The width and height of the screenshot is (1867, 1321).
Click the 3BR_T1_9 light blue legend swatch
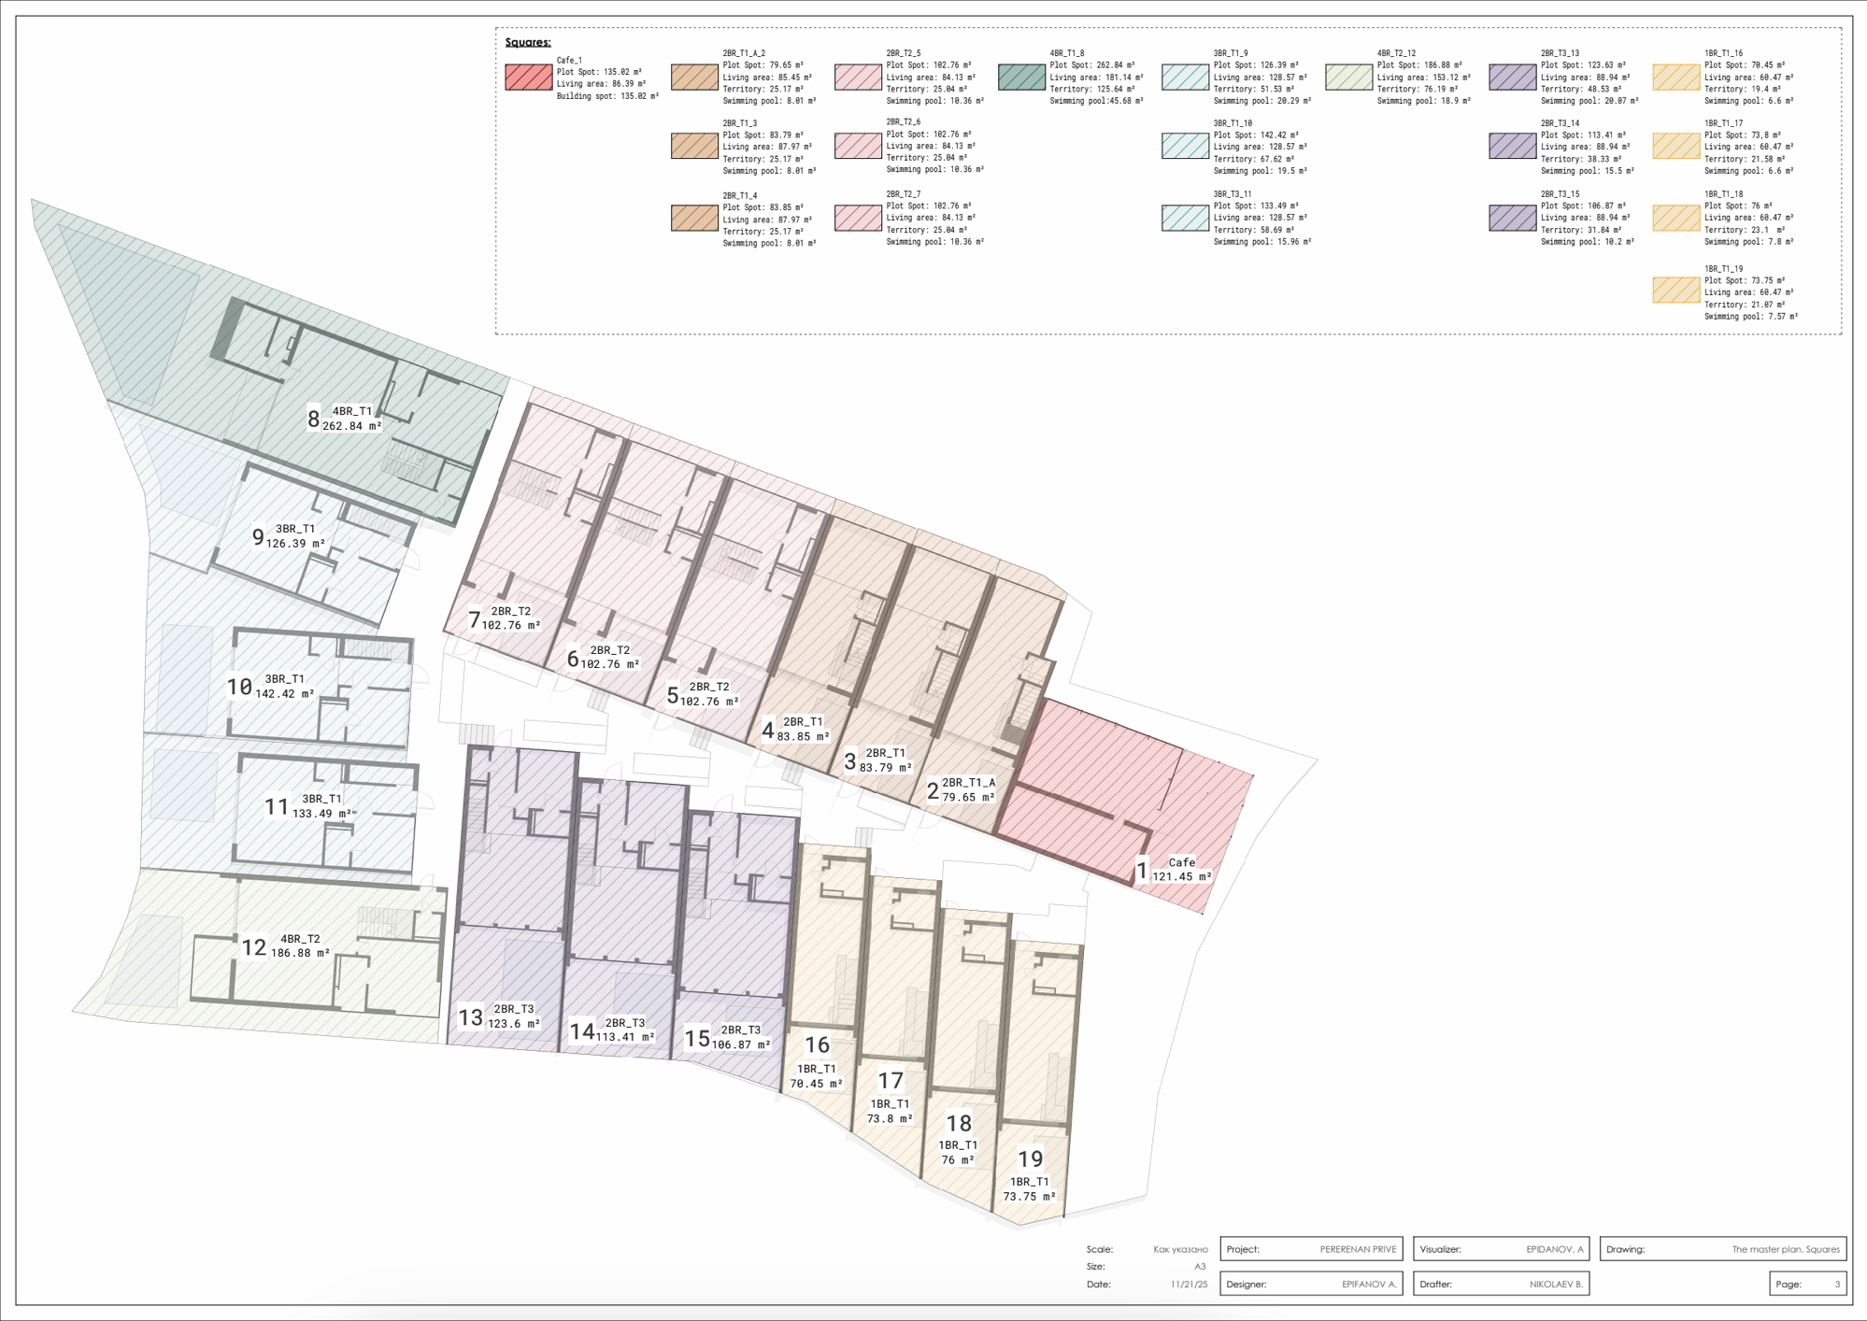point(1186,78)
